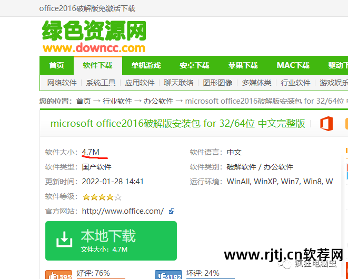
Task: Open the 图形图像 subcategory
Action: [217, 83]
